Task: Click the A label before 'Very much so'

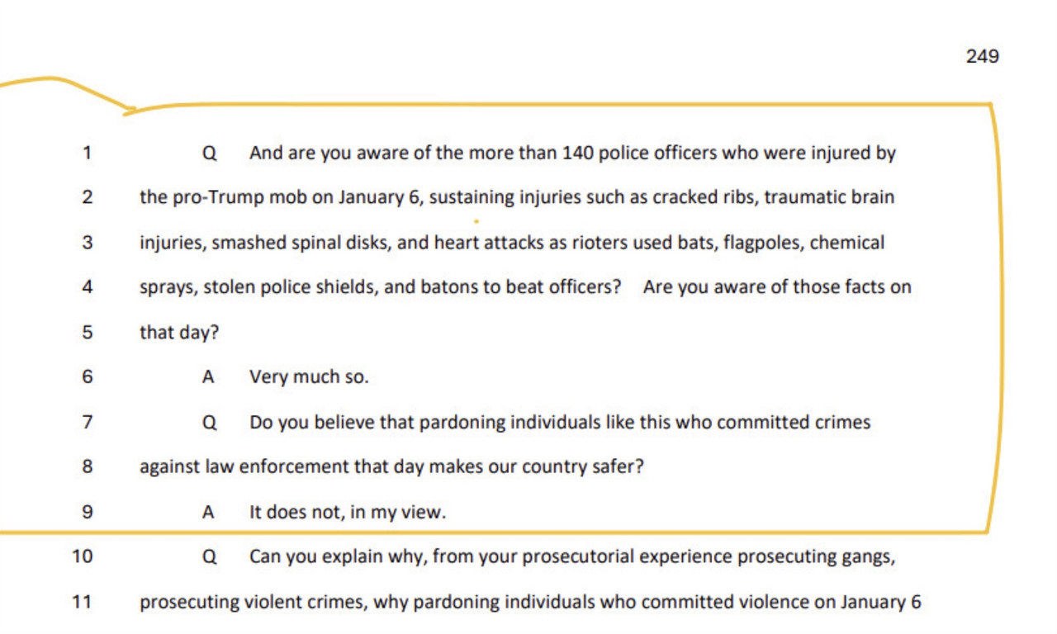Action: 208,377
